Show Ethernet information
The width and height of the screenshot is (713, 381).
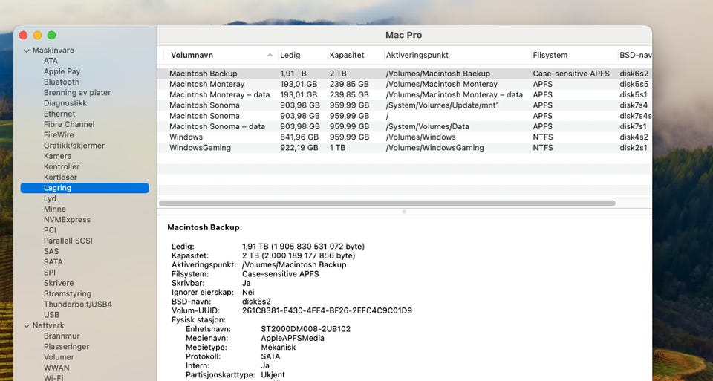pos(59,114)
